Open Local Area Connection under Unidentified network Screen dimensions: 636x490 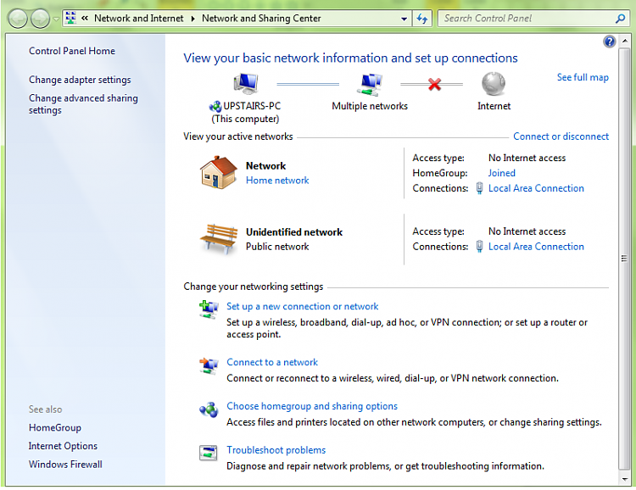(536, 247)
